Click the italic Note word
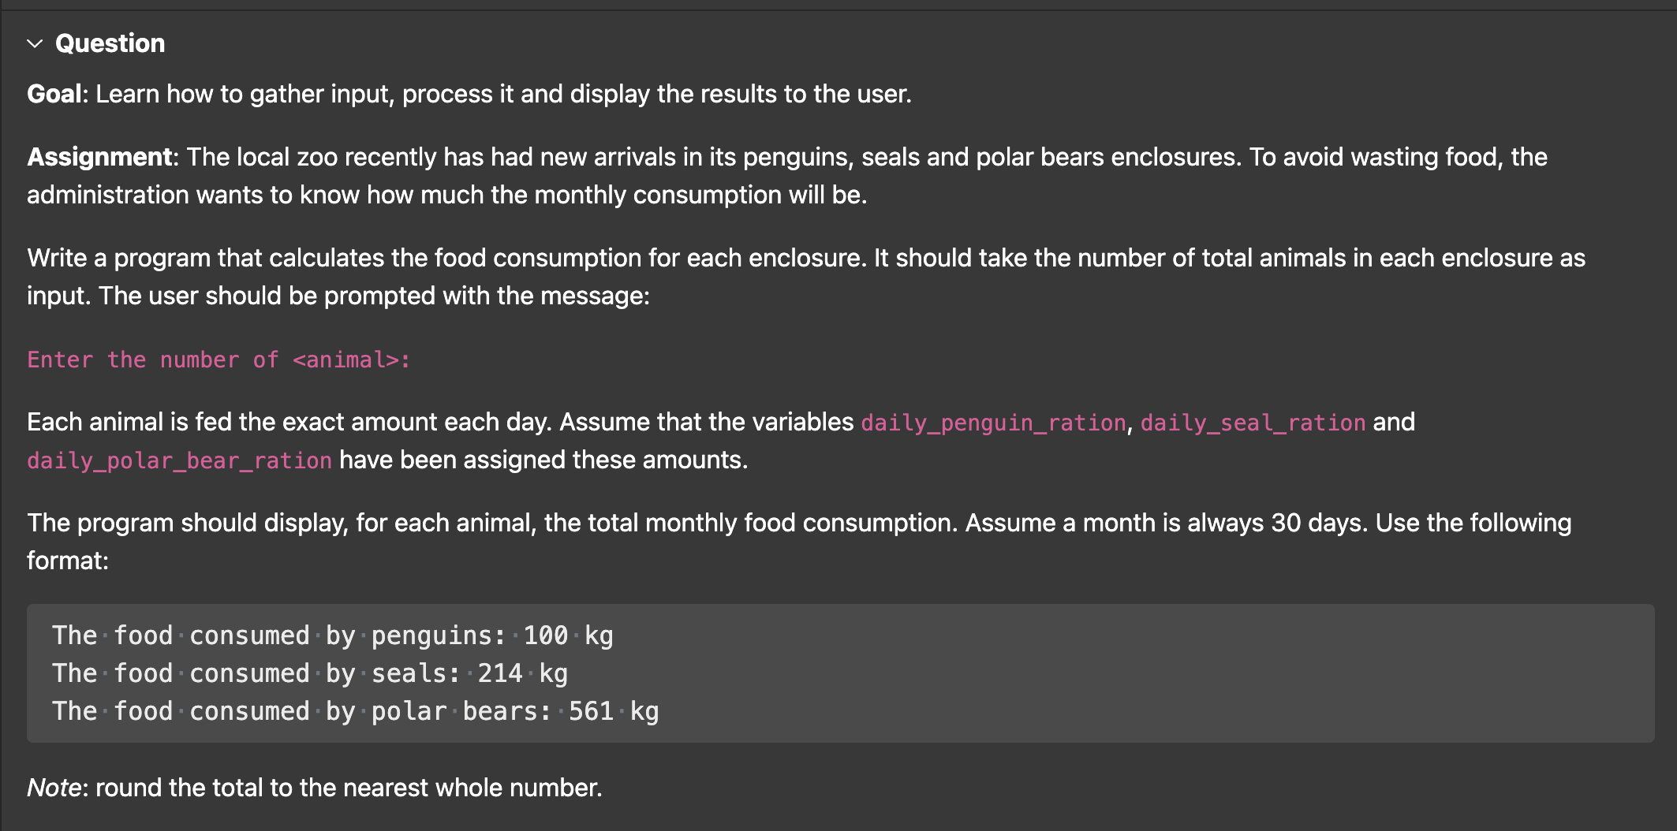 tap(54, 788)
